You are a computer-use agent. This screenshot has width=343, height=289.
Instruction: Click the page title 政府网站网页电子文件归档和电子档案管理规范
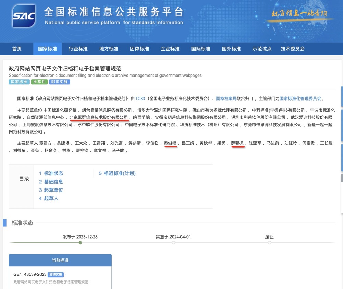click(x=65, y=69)
